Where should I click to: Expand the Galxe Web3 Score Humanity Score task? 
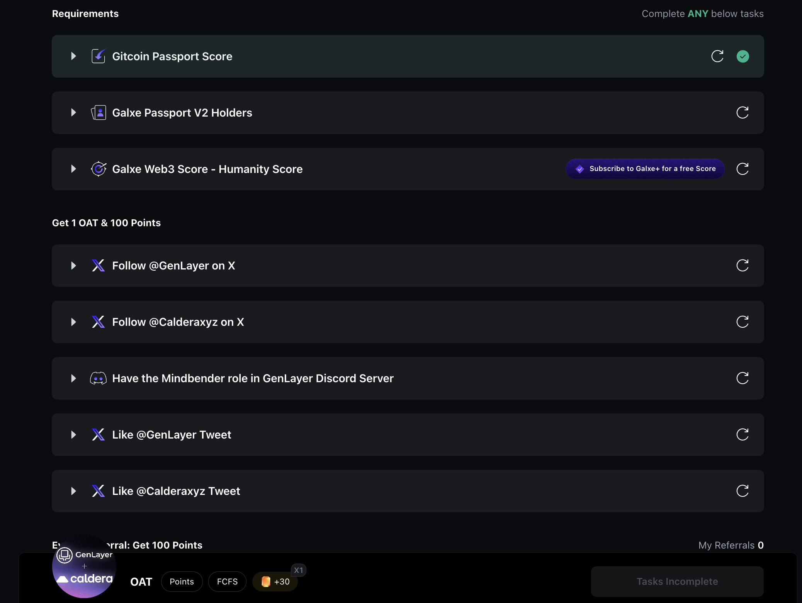point(73,169)
